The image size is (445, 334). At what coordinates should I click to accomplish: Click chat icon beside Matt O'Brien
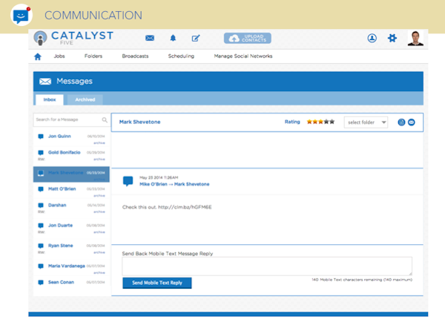click(x=41, y=189)
